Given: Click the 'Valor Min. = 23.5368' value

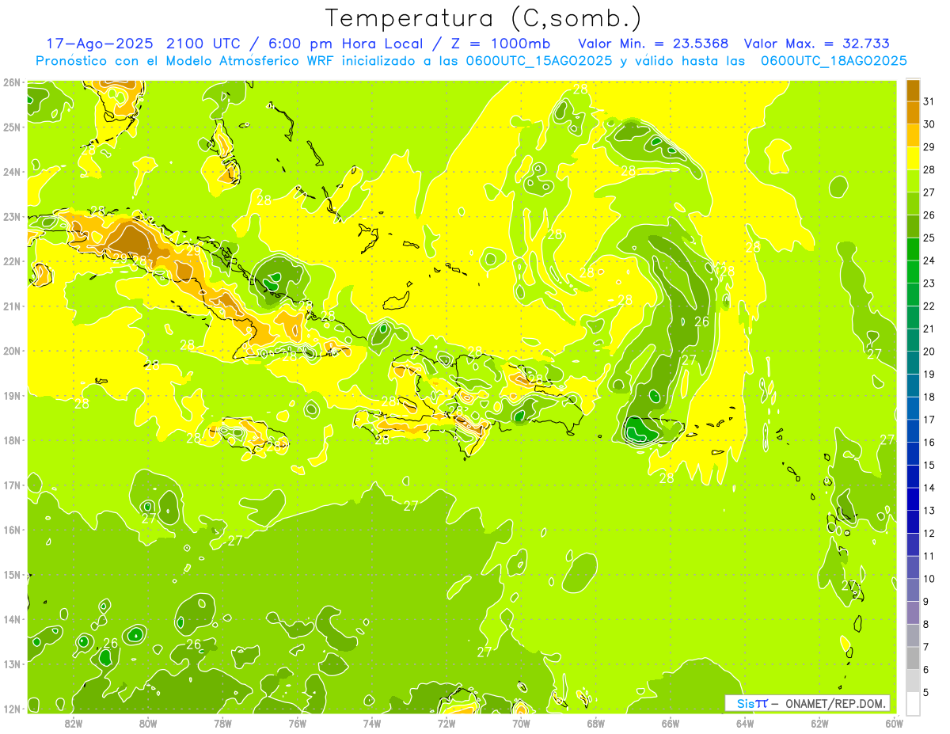Looking at the screenshot, I should [654, 44].
